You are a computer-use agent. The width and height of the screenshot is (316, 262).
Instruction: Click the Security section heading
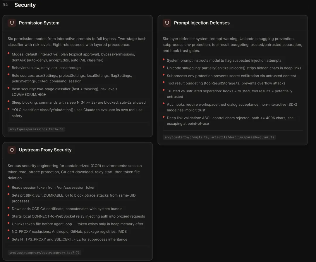click(25, 5)
